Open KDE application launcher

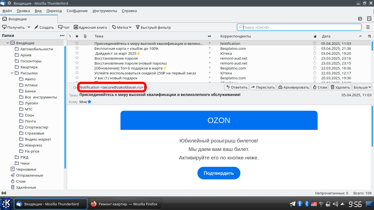(x=6, y=204)
